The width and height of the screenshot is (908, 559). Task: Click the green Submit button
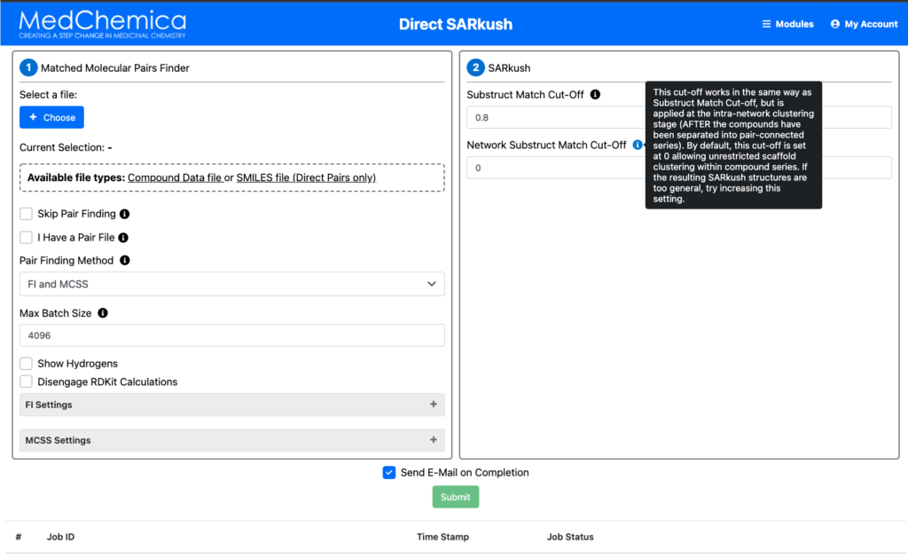click(455, 497)
